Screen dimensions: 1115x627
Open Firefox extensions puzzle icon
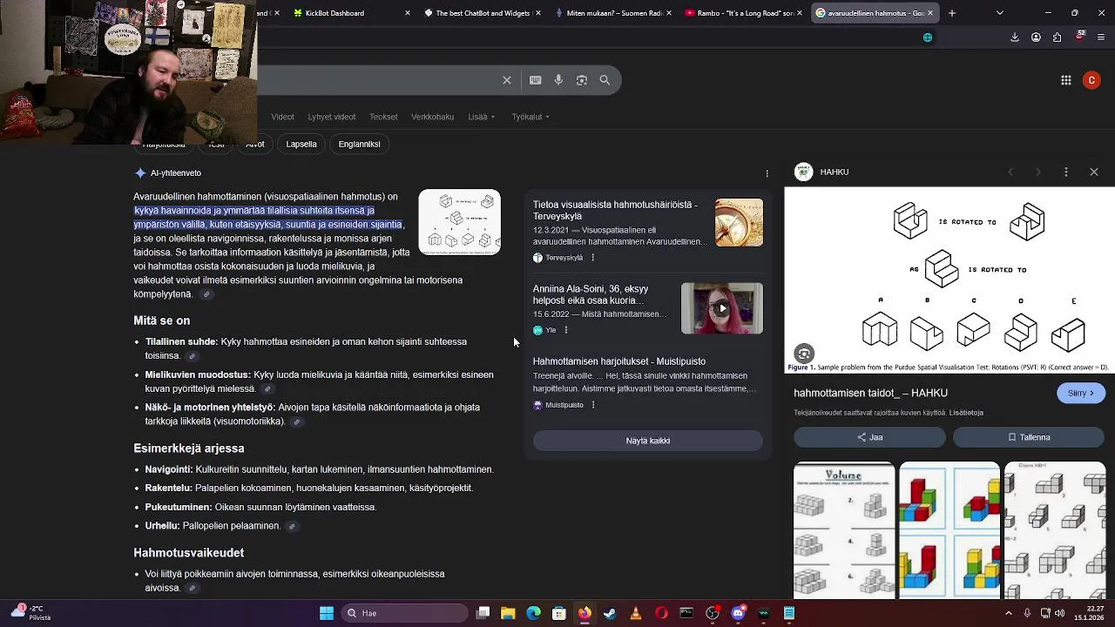1057,37
